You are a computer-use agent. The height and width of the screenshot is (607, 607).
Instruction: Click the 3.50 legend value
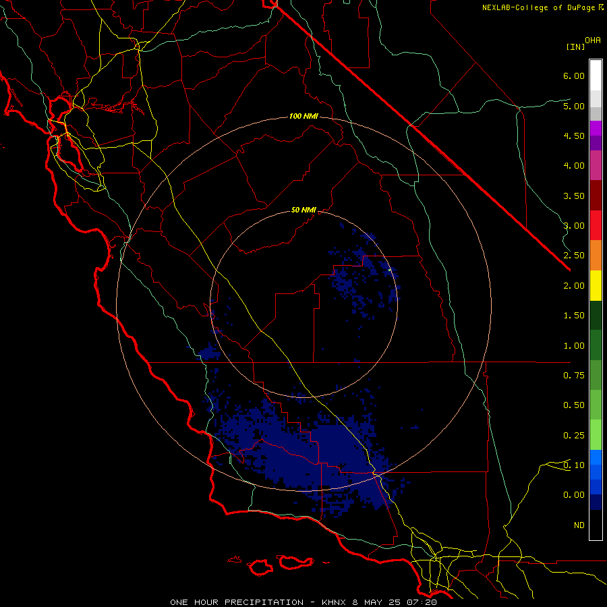(574, 196)
